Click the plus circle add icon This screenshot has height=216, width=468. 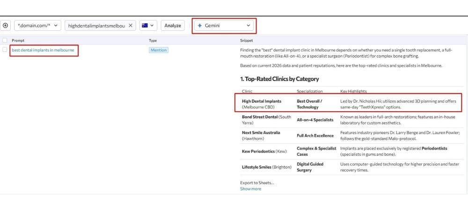click(5, 26)
